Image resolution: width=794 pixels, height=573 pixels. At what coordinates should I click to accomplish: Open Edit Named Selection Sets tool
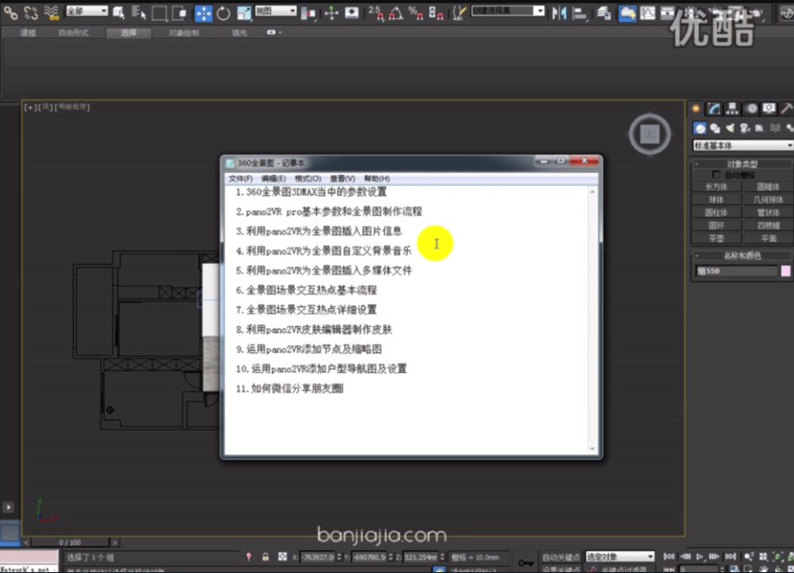[459, 13]
